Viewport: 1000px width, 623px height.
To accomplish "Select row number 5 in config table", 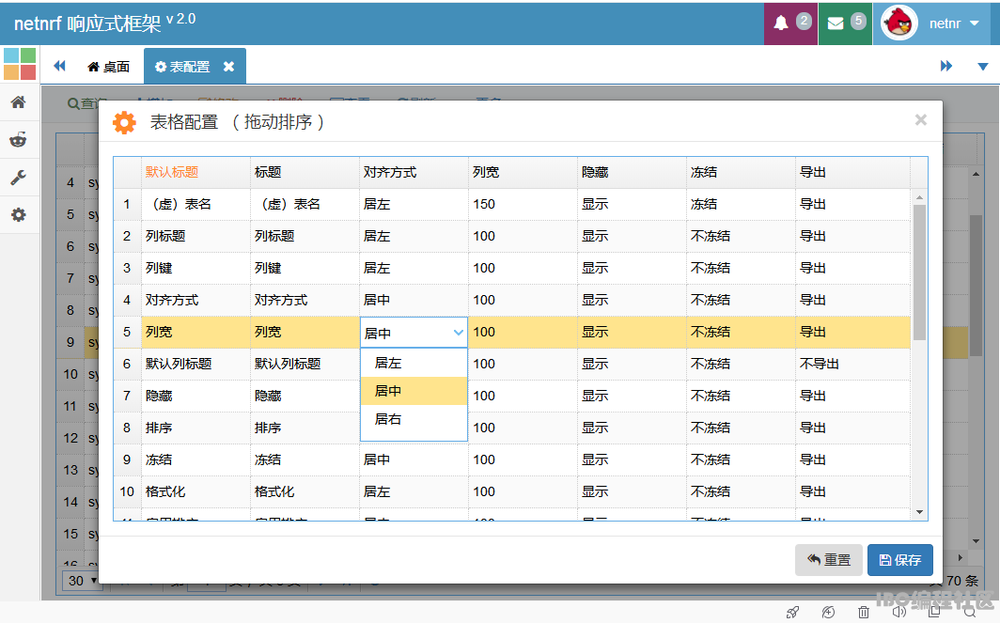I will coord(127,332).
